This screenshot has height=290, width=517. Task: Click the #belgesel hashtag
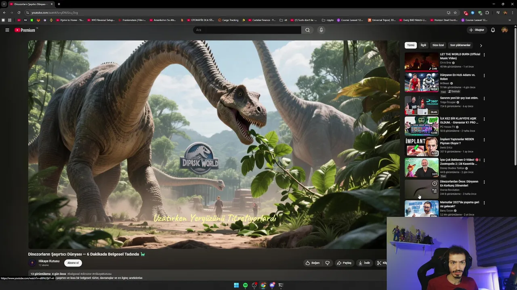[x=74, y=274]
